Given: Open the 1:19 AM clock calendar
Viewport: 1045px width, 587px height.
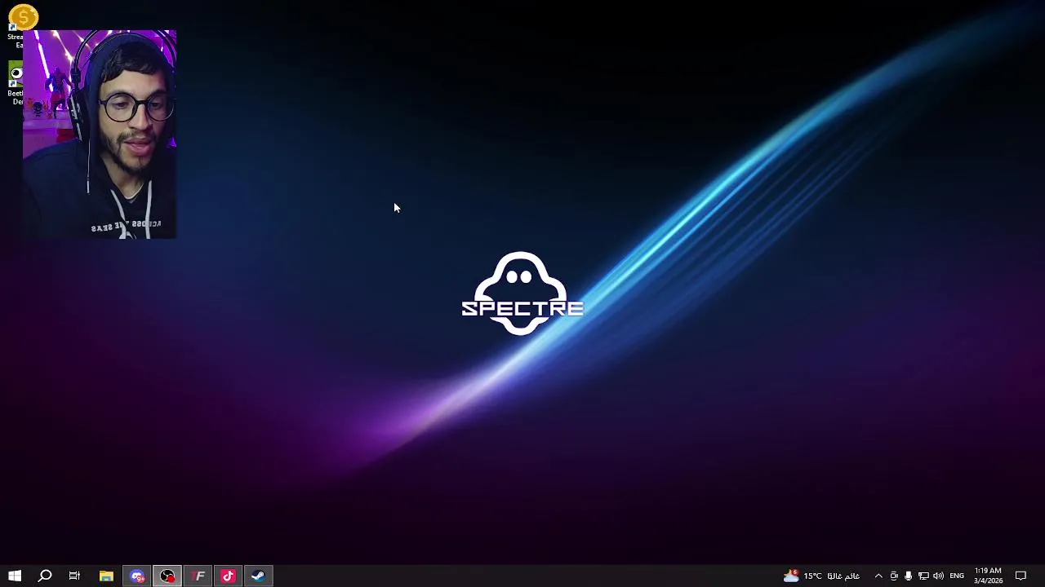Looking at the screenshot, I should coord(988,576).
